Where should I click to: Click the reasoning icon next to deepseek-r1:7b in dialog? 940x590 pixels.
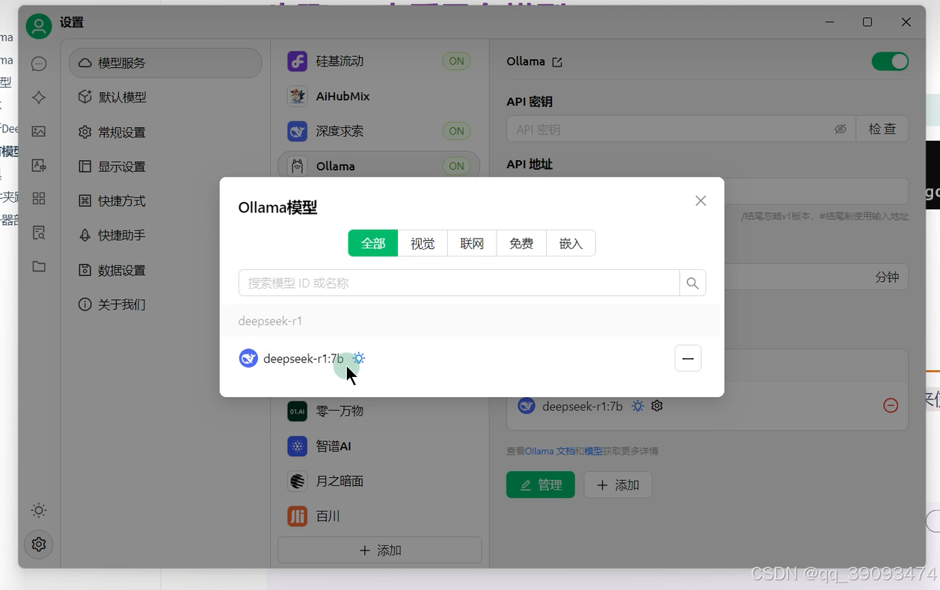click(x=359, y=358)
